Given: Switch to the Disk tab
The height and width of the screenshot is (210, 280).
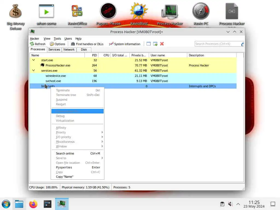Looking at the screenshot, I should coord(84,49).
